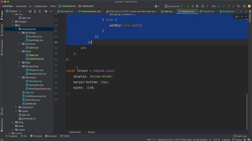Open the Structure tool window
Image resolution: width=252 pixels, height=141 pixels.
2,30
